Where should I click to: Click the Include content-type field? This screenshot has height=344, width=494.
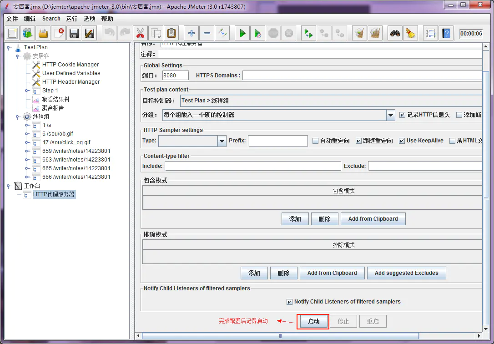[x=252, y=166]
